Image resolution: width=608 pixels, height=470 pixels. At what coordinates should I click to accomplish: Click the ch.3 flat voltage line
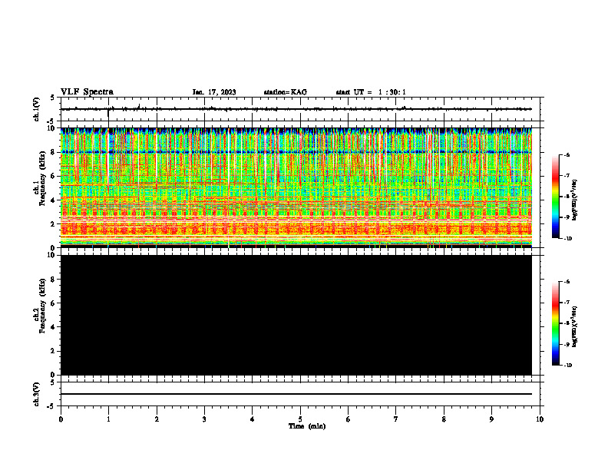point(296,394)
